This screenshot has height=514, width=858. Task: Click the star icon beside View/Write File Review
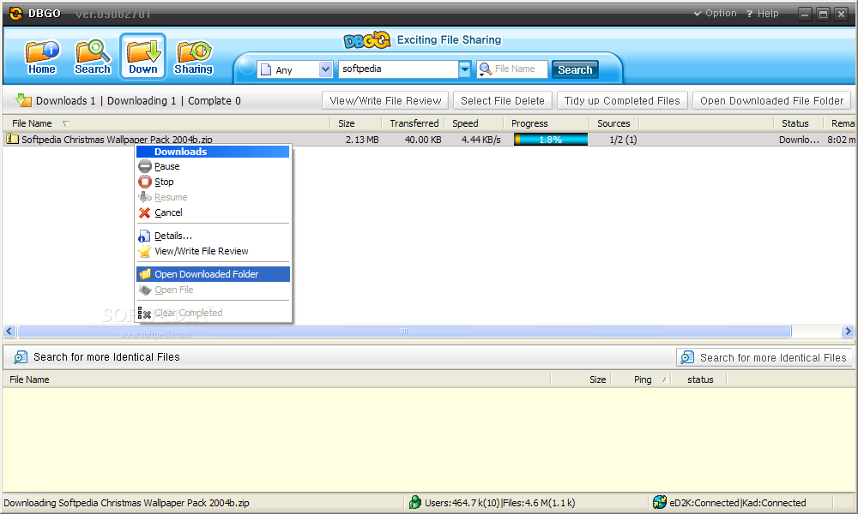[144, 251]
